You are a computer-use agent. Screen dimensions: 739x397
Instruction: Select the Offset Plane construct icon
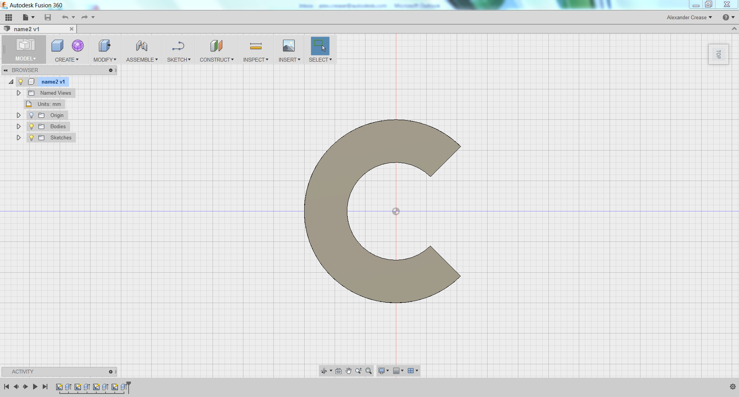tap(216, 46)
